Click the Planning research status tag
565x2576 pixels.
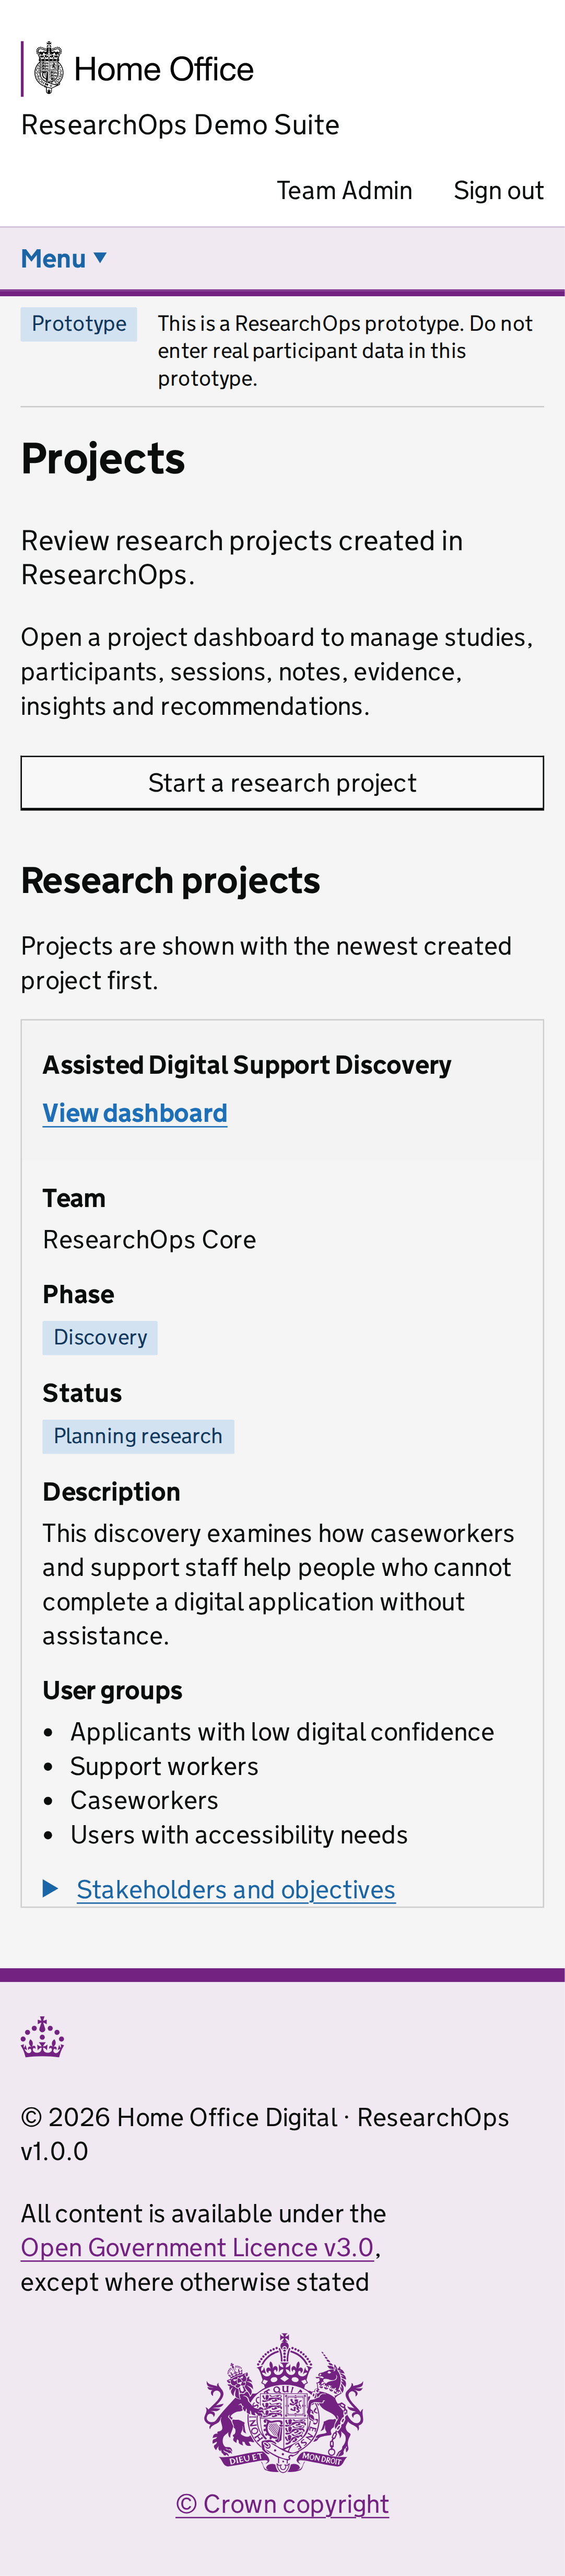[x=138, y=1436]
